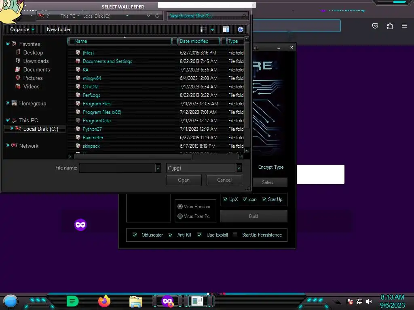The width and height of the screenshot is (414, 310).
Task: Open the Firefox Pocket save icon
Action: (x=375, y=26)
